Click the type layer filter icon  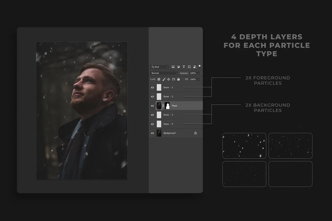[x=184, y=67]
